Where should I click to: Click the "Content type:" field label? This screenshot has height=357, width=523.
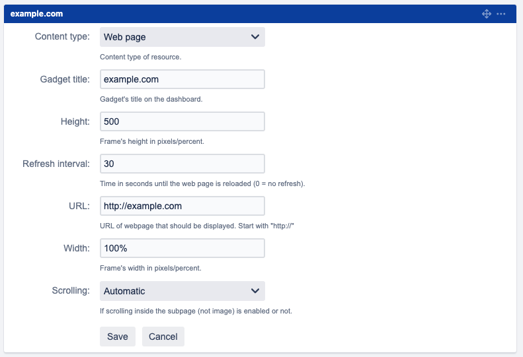point(62,37)
